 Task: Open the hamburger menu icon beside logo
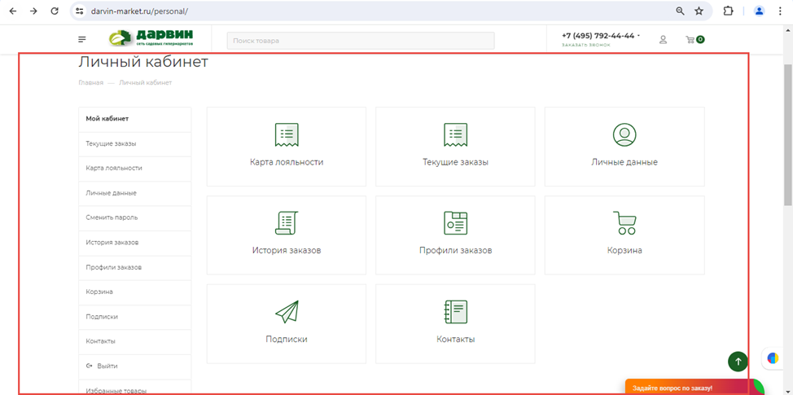point(82,39)
